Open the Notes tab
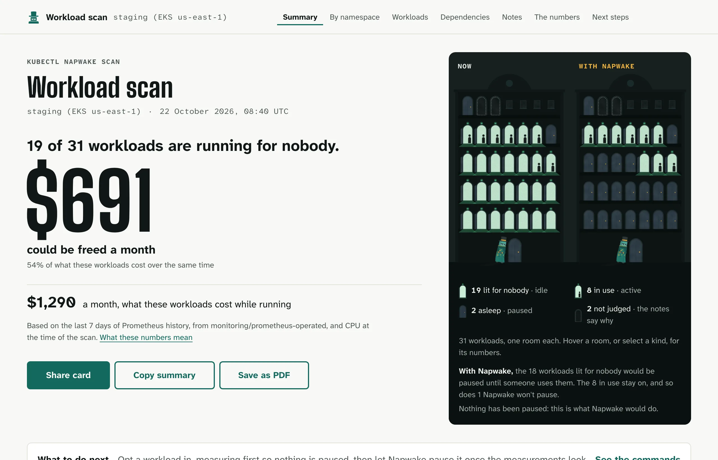718x460 pixels. click(512, 17)
